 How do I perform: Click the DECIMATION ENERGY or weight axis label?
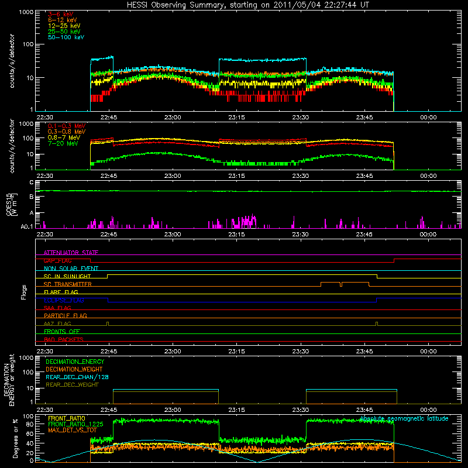click(9, 380)
